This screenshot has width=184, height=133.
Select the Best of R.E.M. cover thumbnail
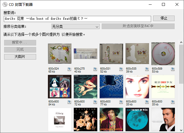(137, 119)
